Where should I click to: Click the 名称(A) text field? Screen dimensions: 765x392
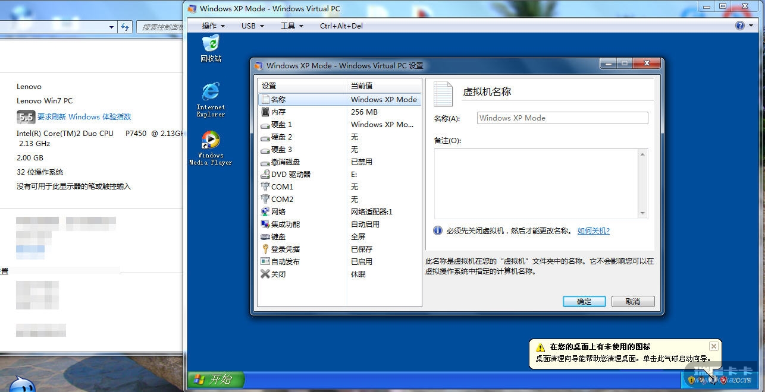tap(562, 118)
